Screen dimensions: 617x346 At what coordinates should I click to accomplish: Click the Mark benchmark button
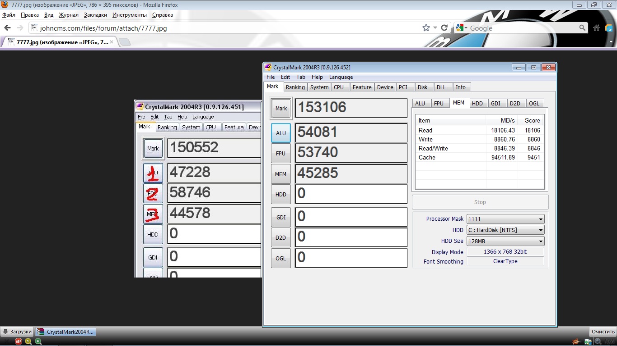pos(281,109)
